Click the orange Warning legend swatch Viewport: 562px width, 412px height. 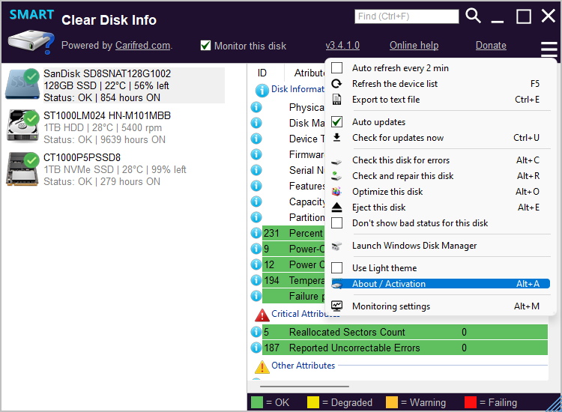(392, 402)
